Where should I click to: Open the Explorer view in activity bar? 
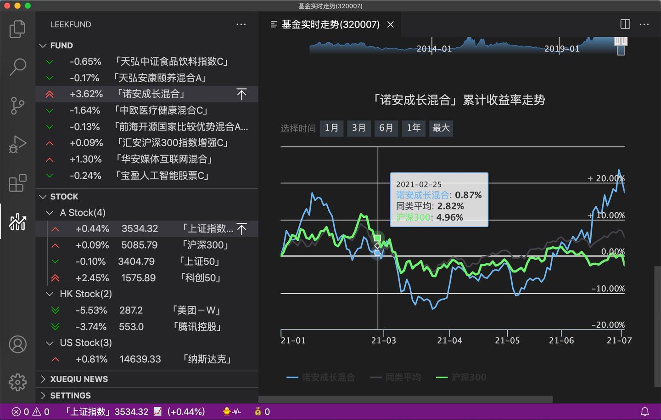coord(17,29)
